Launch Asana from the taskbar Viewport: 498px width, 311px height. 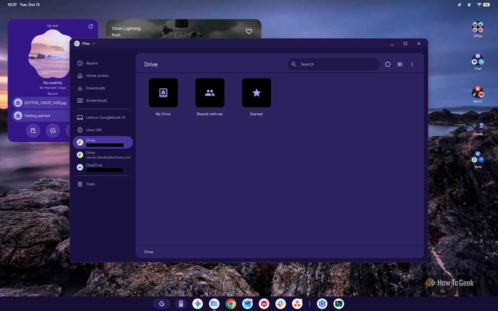click(297, 304)
